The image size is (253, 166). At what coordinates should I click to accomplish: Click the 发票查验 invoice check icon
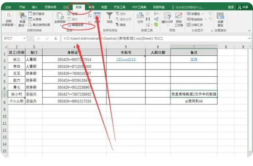pos(220,16)
